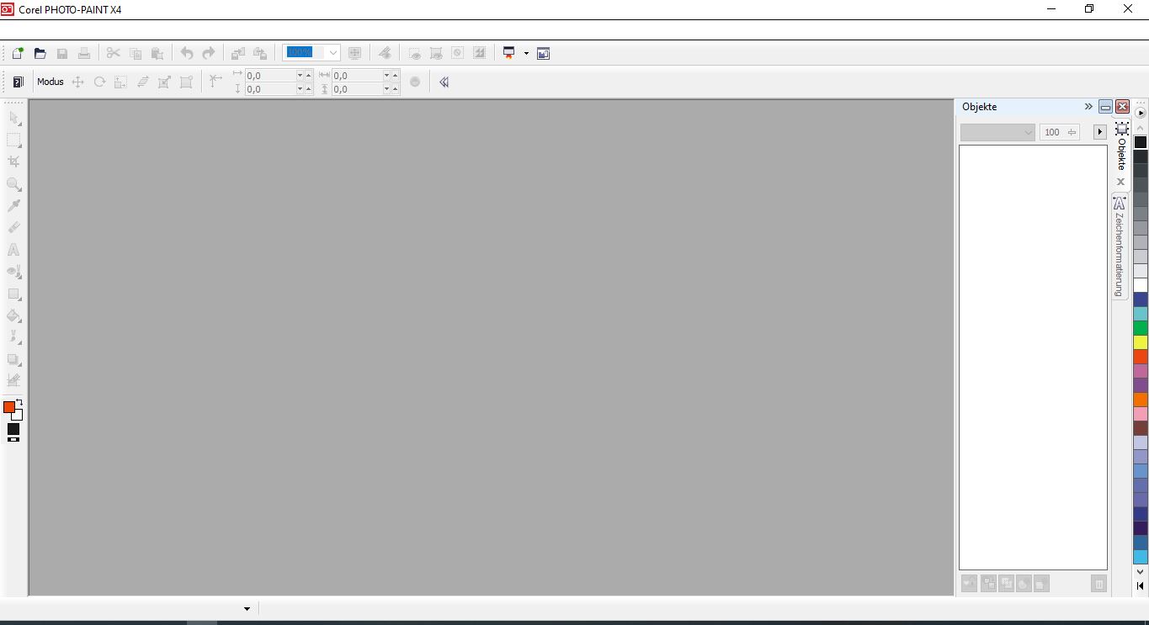Open the Eyedropper tool
Image resolution: width=1149 pixels, height=625 pixels.
[13, 206]
